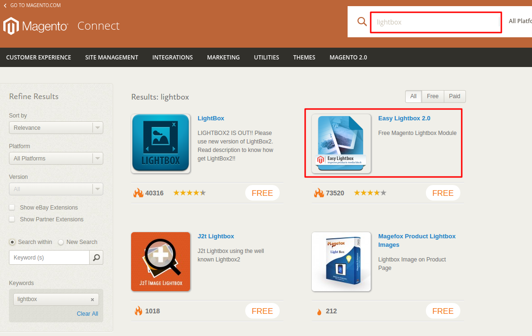Viewport: 532px width, 336px height.
Task: Switch to the All results tab
Action: tap(413, 96)
